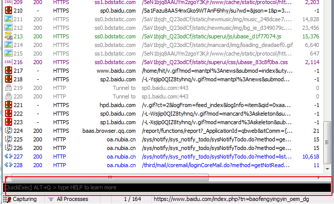This screenshot has height=204, width=334.
Task: Select the ubase_83c8f0ba.css URL
Action: (x=215, y=62)
